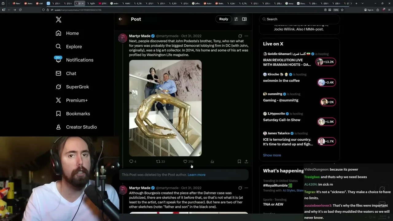This screenshot has width=393, height=221.
Task: Open more options on first Martyr Made post
Action: (246, 36)
